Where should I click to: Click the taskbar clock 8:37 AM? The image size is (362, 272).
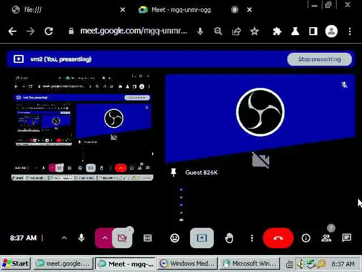343,264
